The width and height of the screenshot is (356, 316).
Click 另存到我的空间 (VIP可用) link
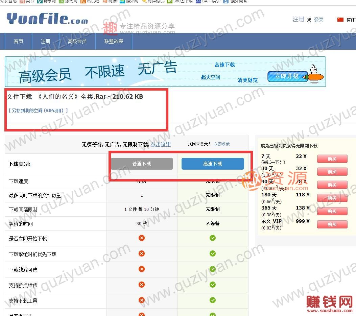point(38,110)
